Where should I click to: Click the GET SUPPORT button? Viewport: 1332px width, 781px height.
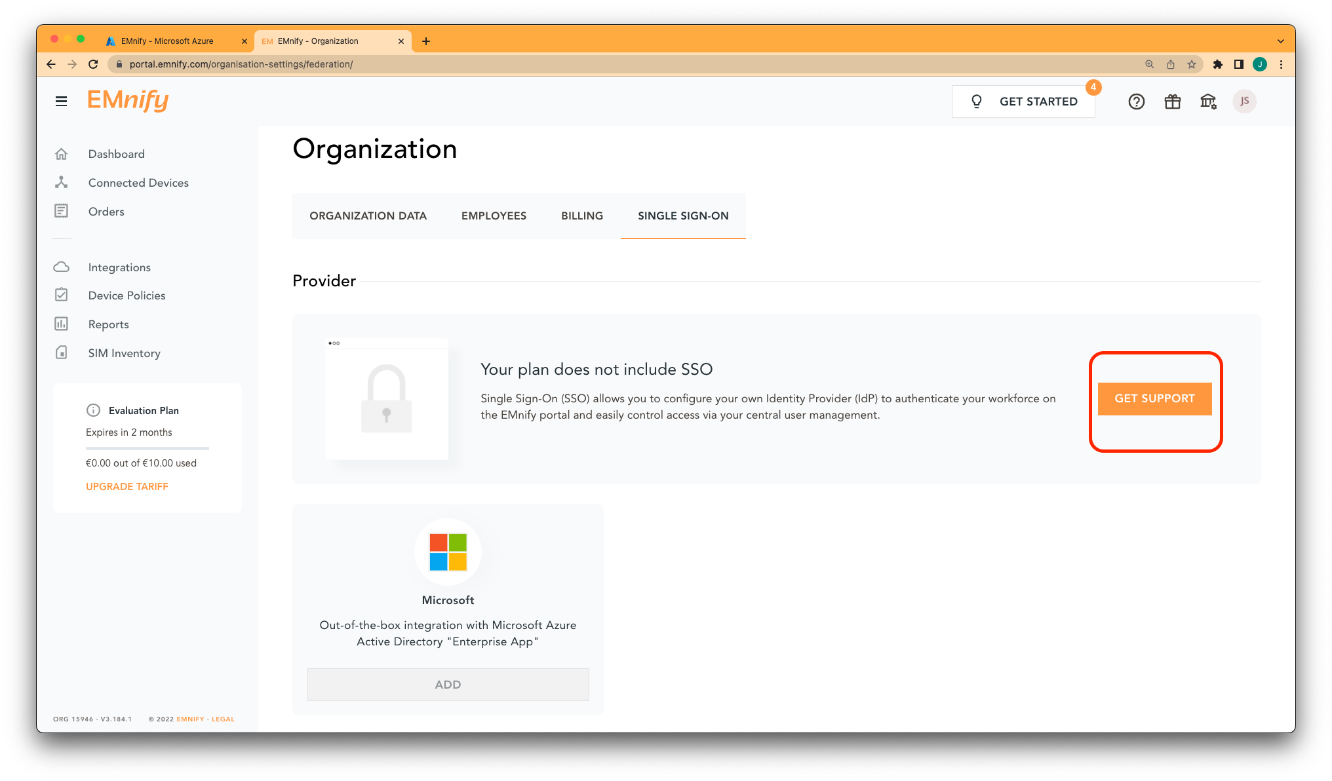point(1155,399)
